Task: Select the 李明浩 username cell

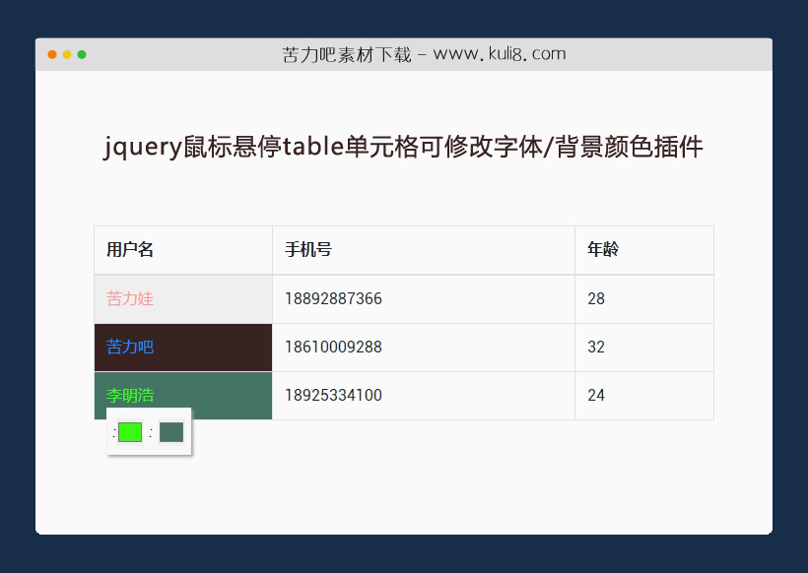Action: (x=129, y=395)
